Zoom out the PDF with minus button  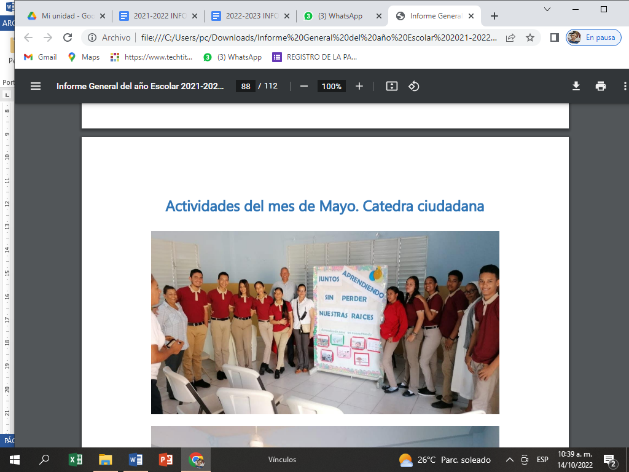click(x=303, y=86)
